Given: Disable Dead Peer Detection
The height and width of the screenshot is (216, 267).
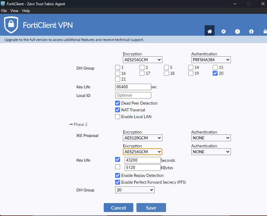Looking at the screenshot, I should point(118,103).
